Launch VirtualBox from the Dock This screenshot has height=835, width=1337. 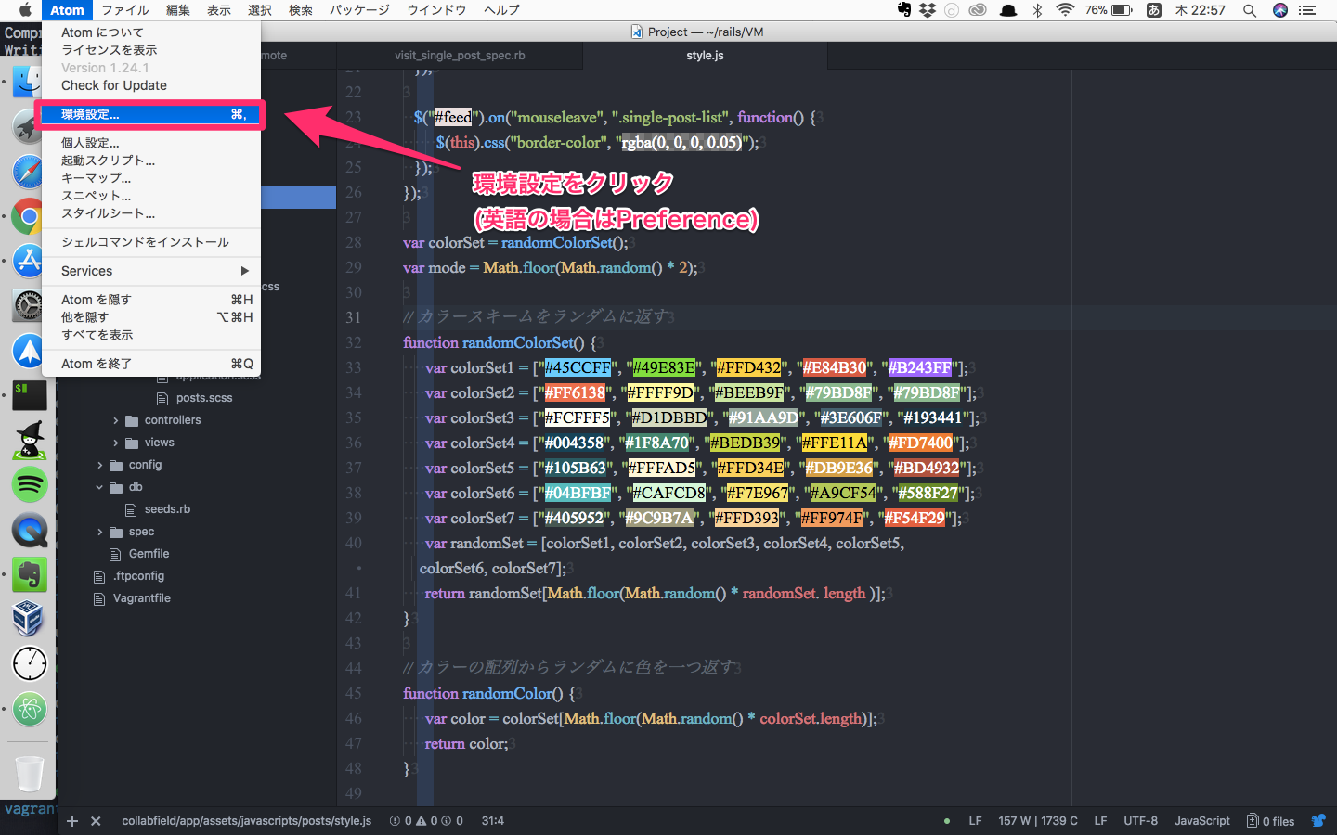point(29,619)
